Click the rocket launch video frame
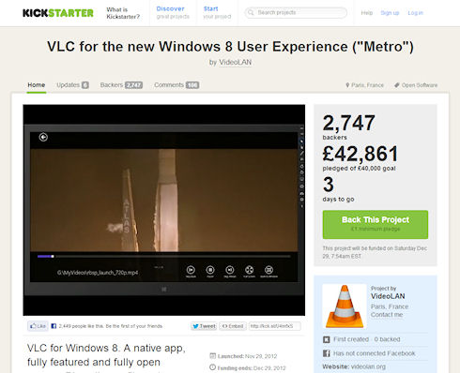Screen dimensions: 460x373 [163, 200]
